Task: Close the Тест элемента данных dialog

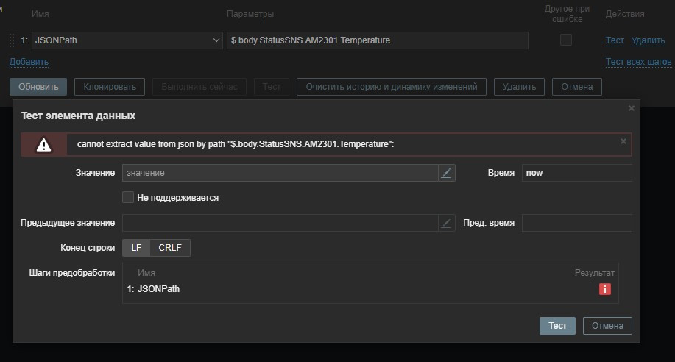Action: (x=631, y=108)
